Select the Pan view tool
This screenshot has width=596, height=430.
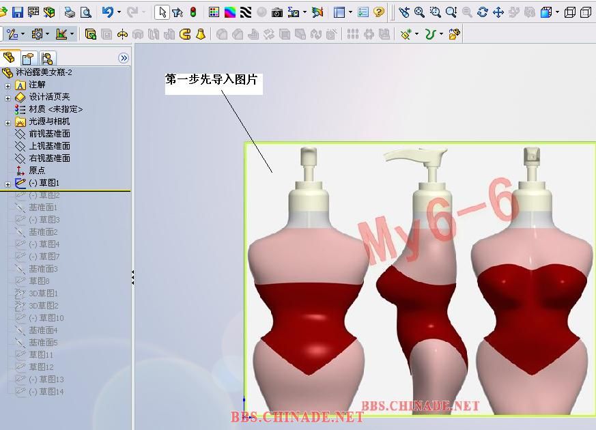[x=498, y=12]
